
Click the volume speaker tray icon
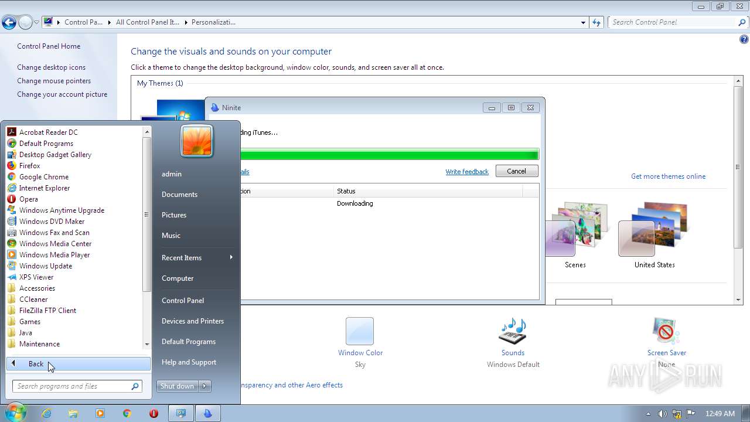662,414
